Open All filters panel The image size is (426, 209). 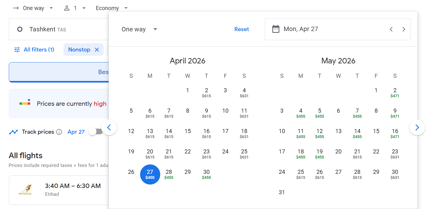[34, 50]
